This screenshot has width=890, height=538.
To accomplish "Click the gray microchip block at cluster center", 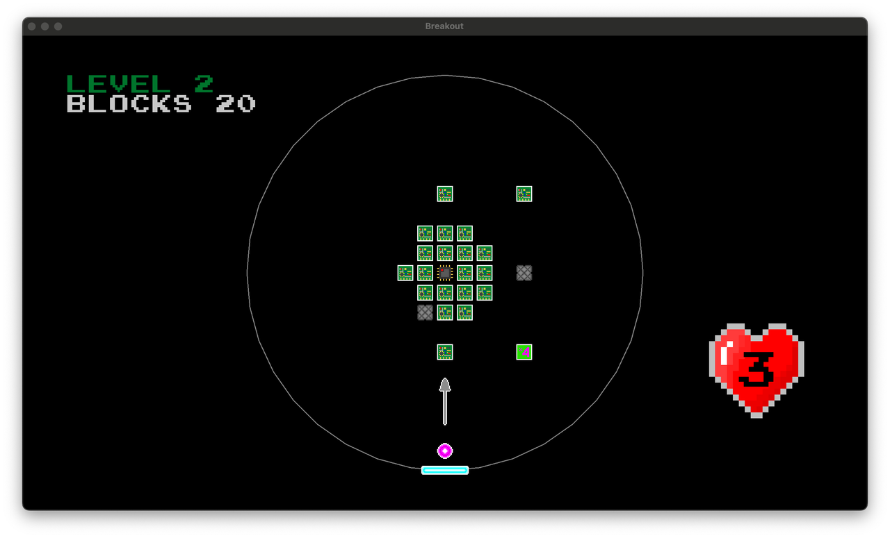I will (445, 273).
